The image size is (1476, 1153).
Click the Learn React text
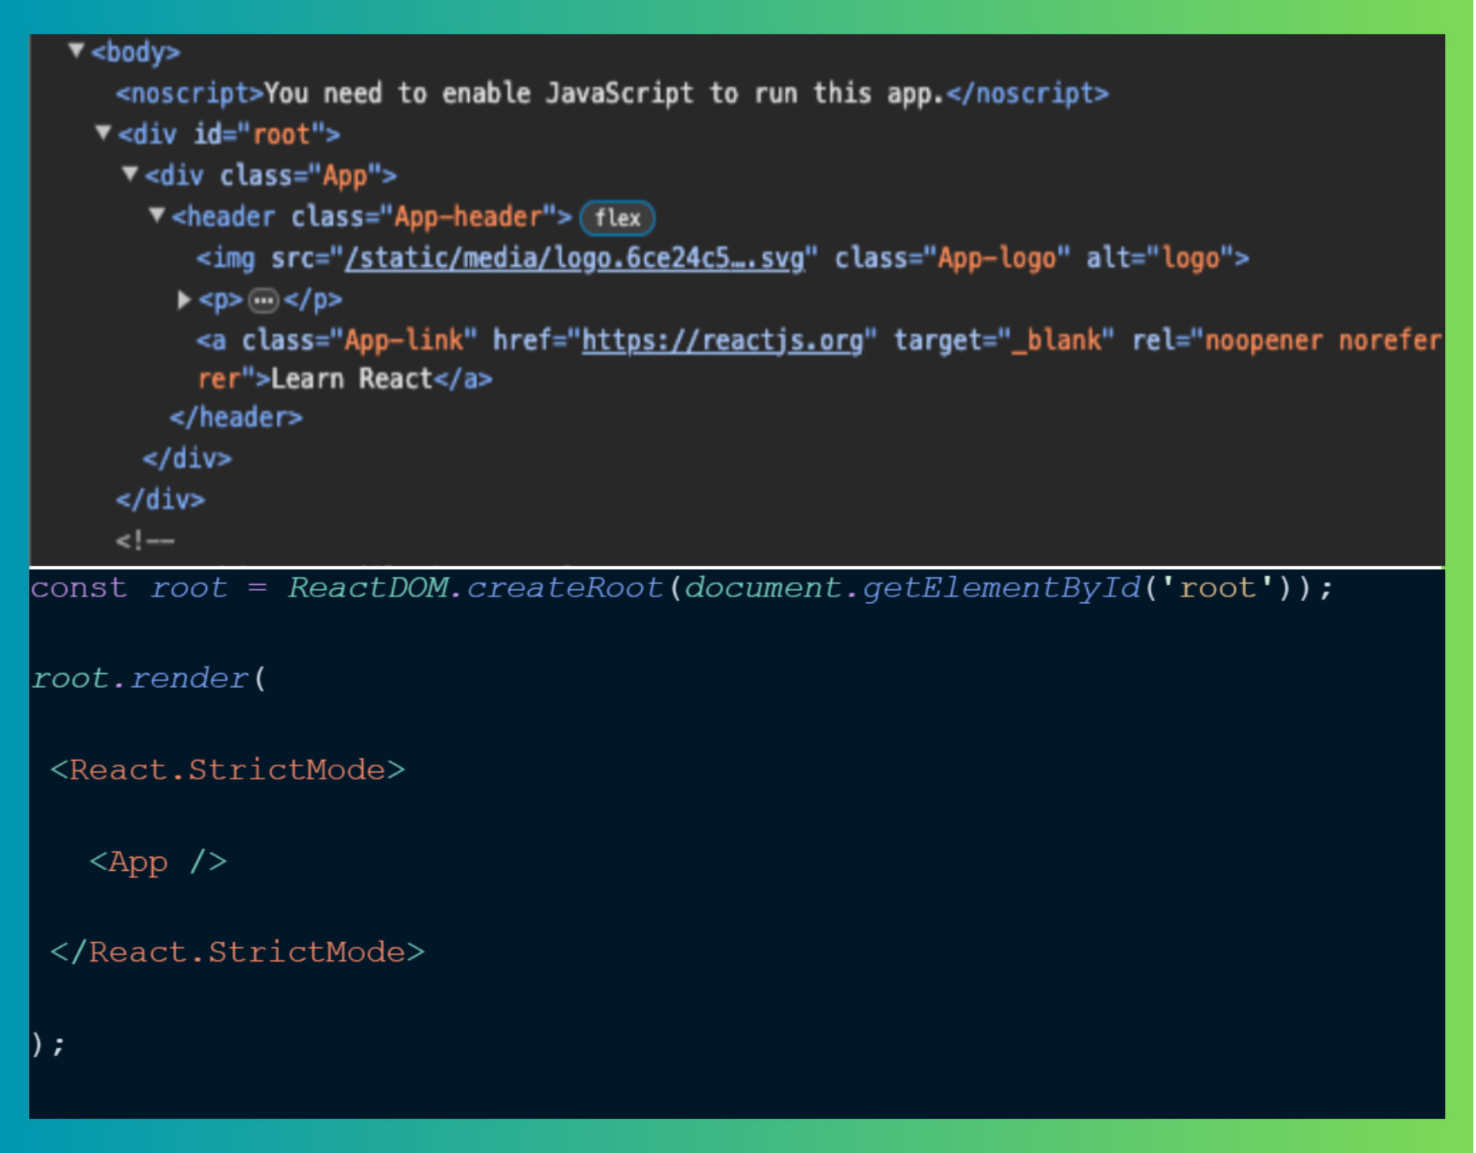click(x=352, y=379)
